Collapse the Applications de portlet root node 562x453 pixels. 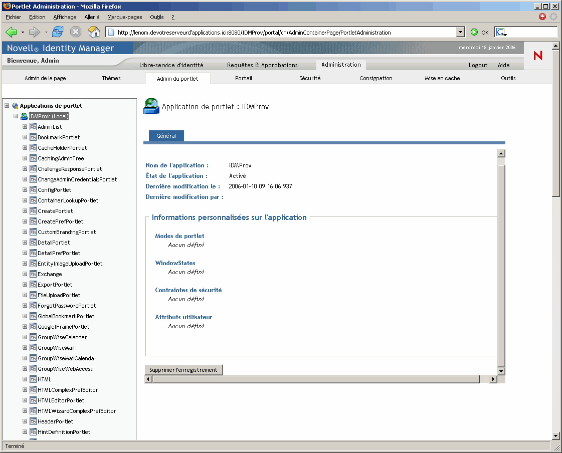(x=7, y=106)
